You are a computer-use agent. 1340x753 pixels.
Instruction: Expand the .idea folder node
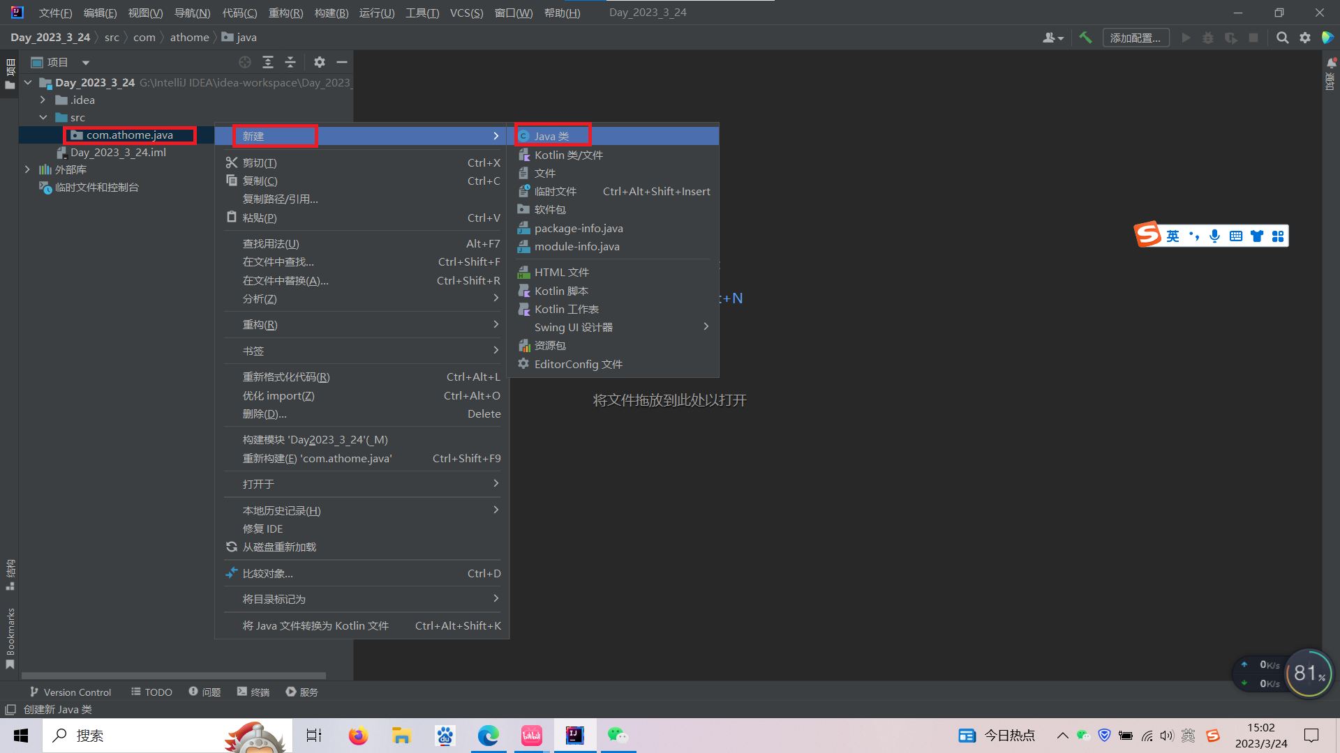click(43, 100)
